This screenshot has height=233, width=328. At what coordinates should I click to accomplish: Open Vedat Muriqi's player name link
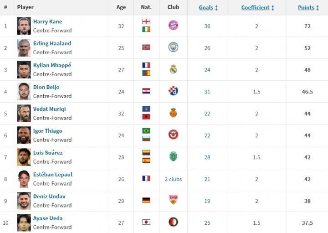[49, 109]
